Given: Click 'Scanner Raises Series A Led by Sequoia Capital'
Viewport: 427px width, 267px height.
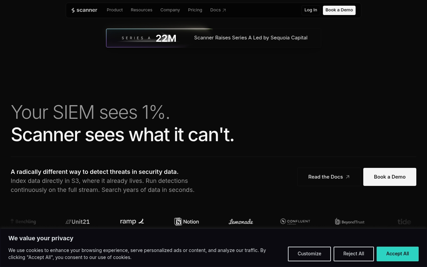Looking at the screenshot, I should tap(251, 38).
